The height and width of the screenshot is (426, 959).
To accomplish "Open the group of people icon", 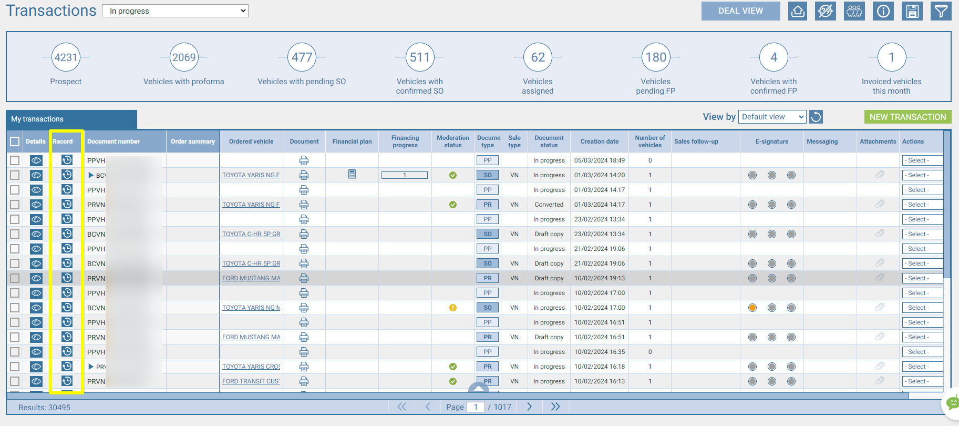I will (x=854, y=11).
